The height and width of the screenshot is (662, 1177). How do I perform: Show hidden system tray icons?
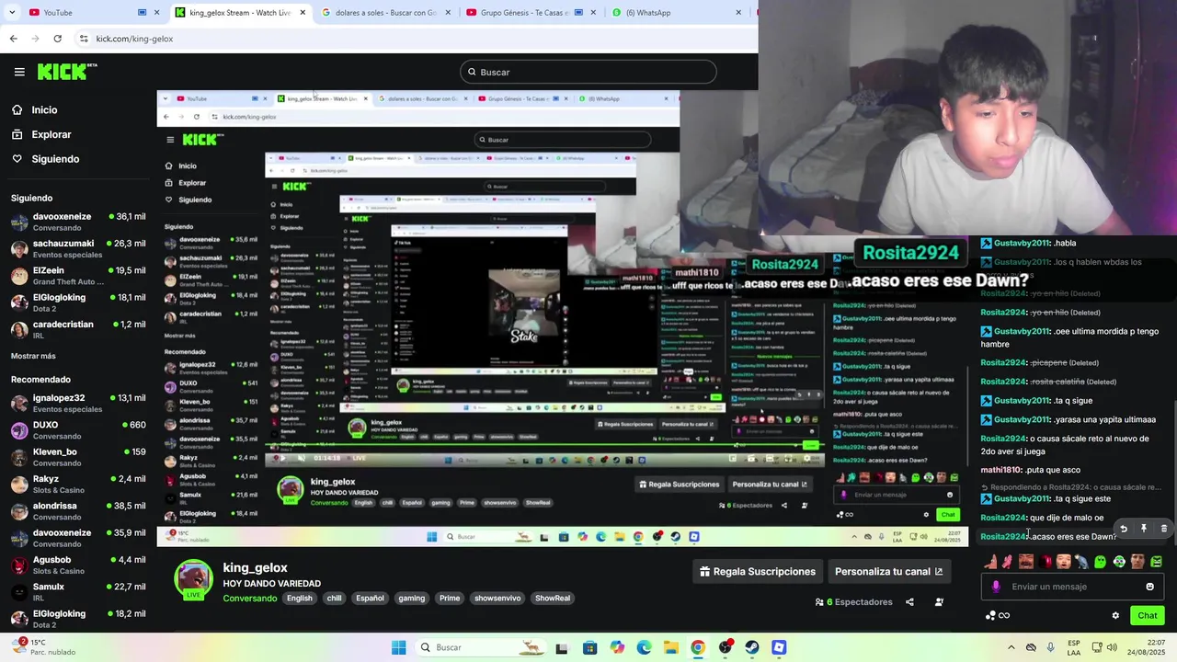pyautogui.click(x=1011, y=647)
